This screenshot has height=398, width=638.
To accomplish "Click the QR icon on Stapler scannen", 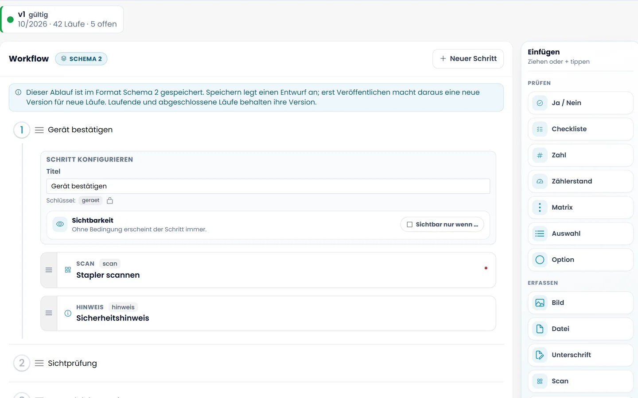I will tap(68, 270).
